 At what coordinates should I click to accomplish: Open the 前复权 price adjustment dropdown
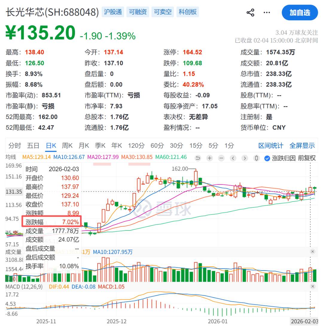[x=307, y=158]
